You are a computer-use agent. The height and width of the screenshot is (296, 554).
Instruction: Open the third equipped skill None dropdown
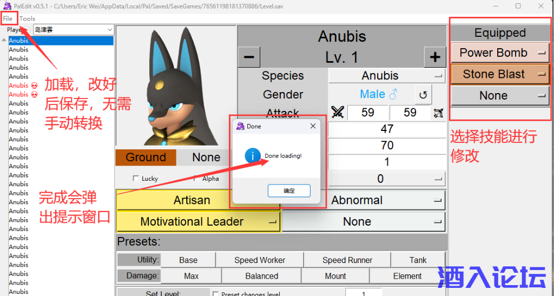pos(500,96)
